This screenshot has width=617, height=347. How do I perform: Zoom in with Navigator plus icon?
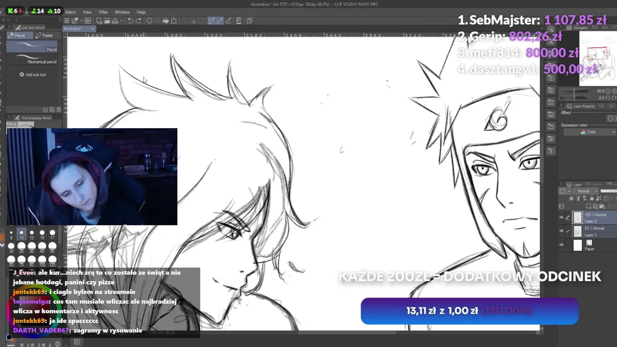click(614, 91)
